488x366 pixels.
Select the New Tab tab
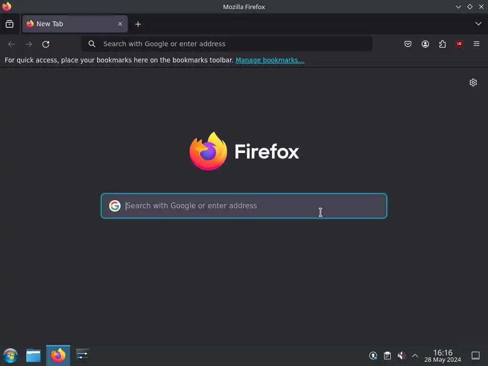[75, 24]
